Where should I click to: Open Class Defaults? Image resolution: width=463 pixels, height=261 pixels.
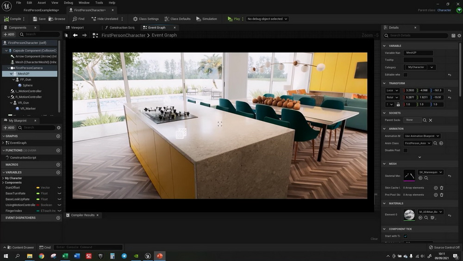pos(177,19)
